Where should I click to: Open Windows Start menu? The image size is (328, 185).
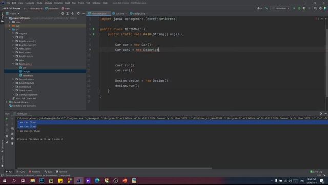click(x=5, y=180)
